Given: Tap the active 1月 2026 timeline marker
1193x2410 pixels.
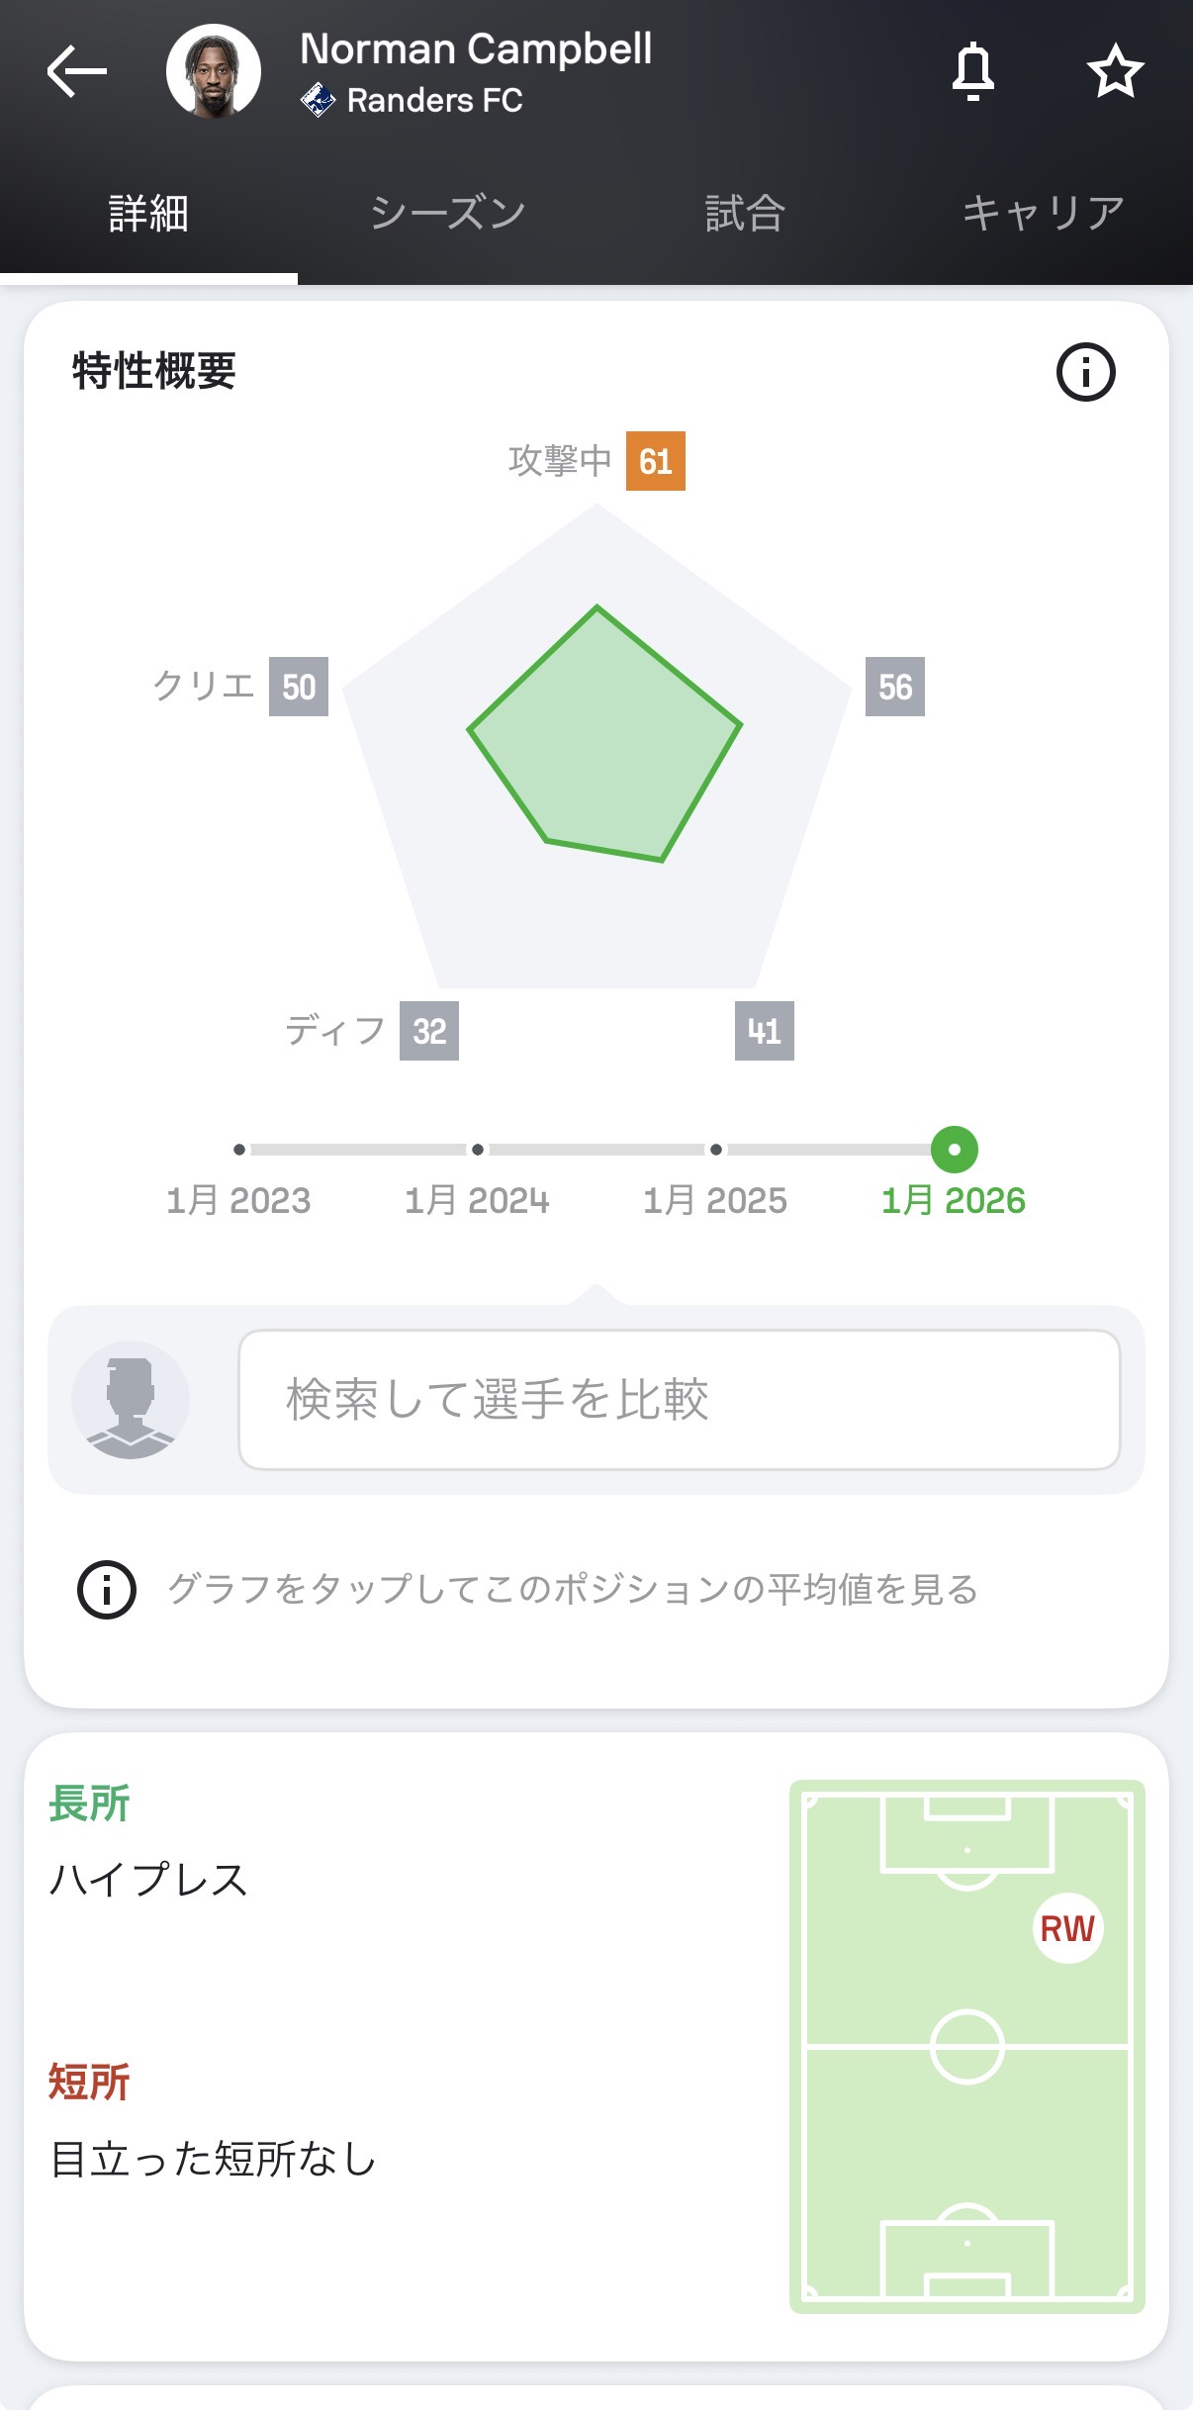Looking at the screenshot, I should tap(955, 1150).
